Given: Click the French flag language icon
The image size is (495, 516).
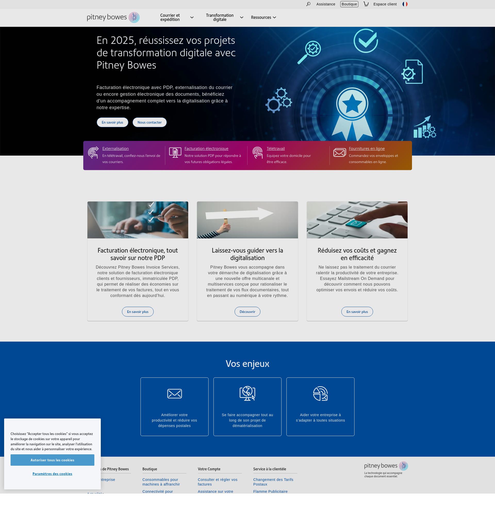Looking at the screenshot, I should click(405, 4).
